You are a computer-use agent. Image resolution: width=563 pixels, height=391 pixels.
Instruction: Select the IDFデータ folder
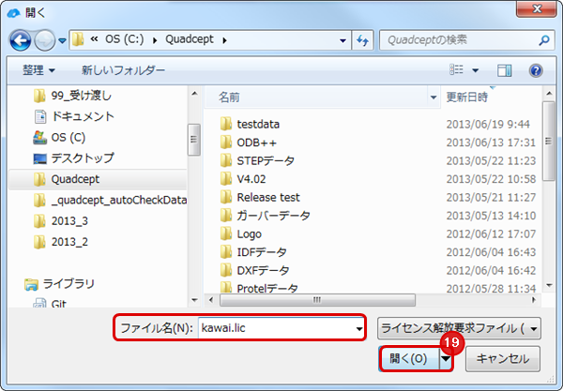pyautogui.click(x=262, y=252)
